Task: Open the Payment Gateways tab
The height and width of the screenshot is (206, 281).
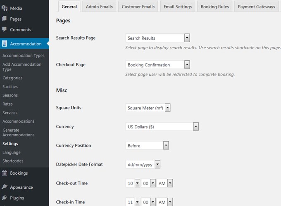Action: (257, 7)
